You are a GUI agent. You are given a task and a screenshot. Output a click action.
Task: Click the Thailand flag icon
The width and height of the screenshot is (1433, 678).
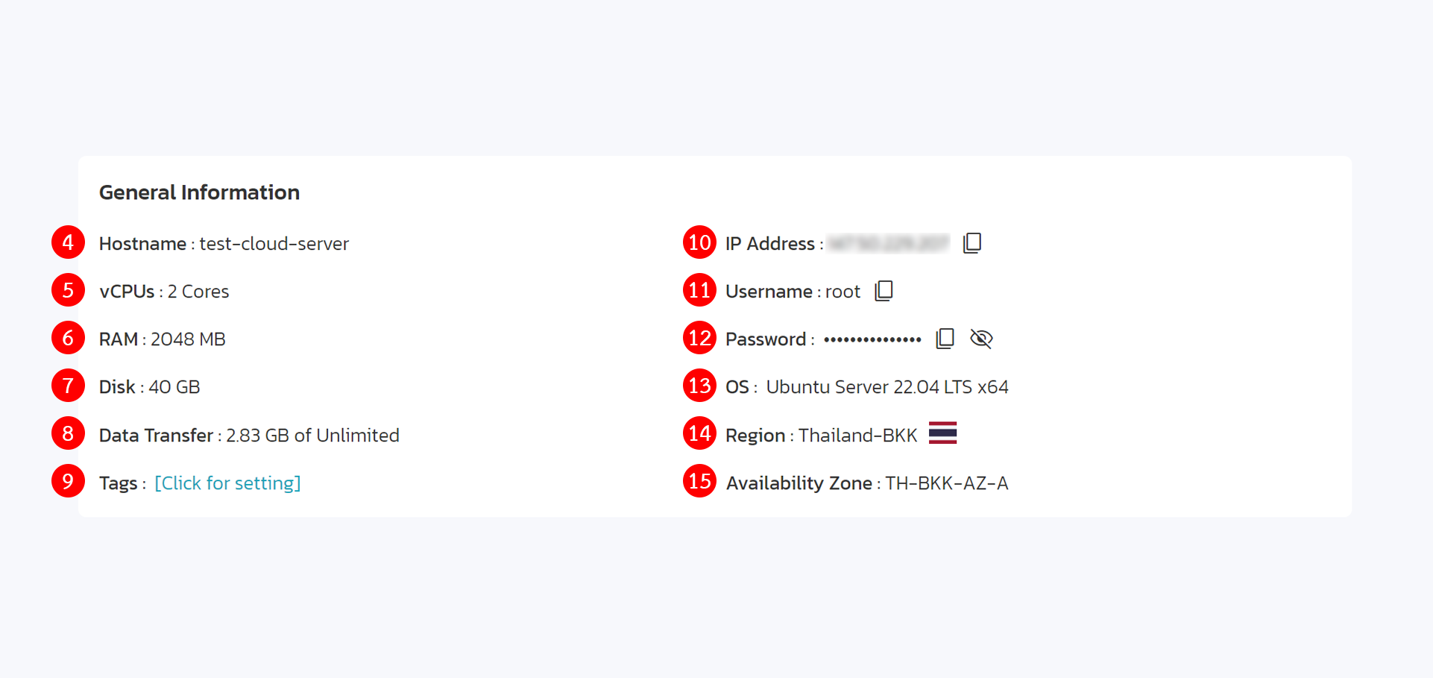pyautogui.click(x=942, y=433)
